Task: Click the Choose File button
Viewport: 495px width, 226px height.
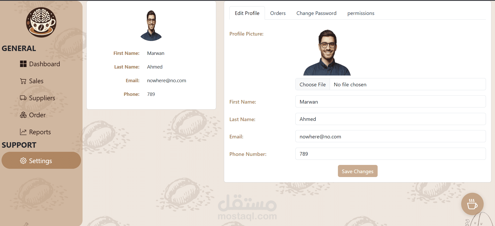Action: click(313, 85)
